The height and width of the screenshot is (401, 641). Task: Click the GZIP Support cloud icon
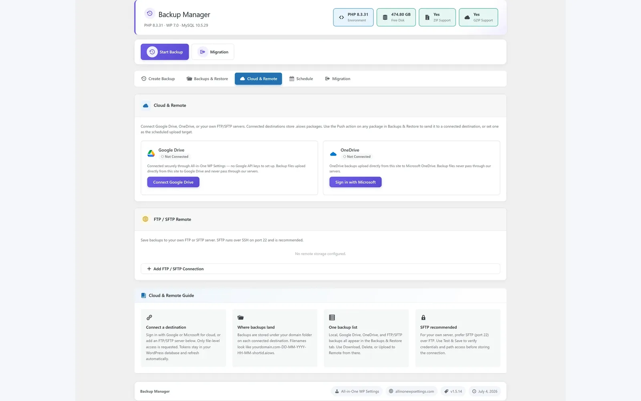click(x=467, y=17)
